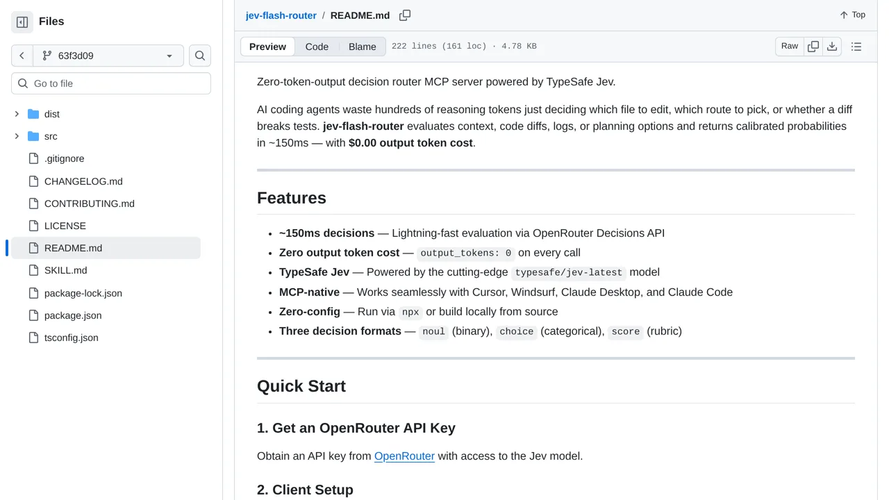Open the Raw file view
This screenshot has width=889, height=500.
(x=790, y=47)
